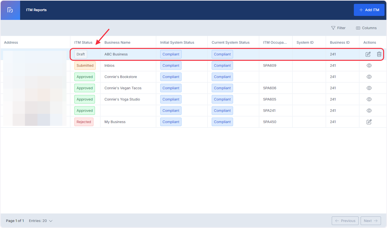View Connie's Vegan Tacos report
Viewport: 387px width, 228px height.
pyautogui.click(x=369, y=88)
